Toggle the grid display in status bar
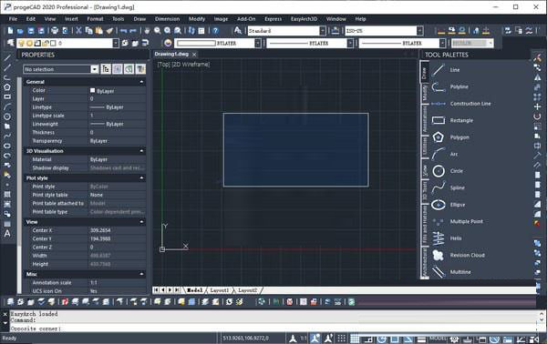The width and height of the screenshot is (547, 344). (355, 338)
